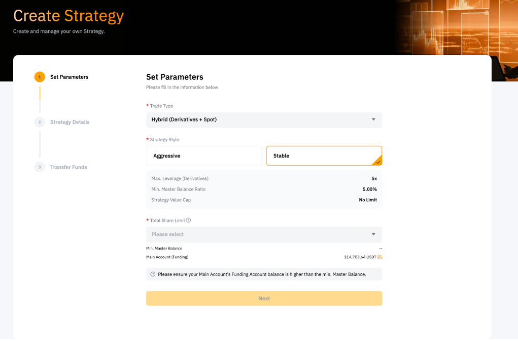Click the question mark icon in the notice
This screenshot has width=518, height=341.
click(153, 274)
